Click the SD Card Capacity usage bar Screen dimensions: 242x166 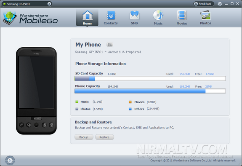click(150, 78)
